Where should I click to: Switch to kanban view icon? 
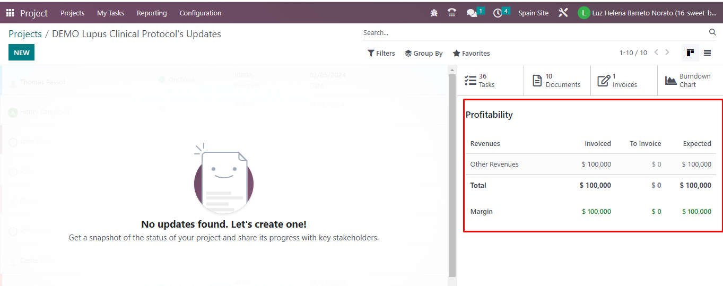click(690, 53)
